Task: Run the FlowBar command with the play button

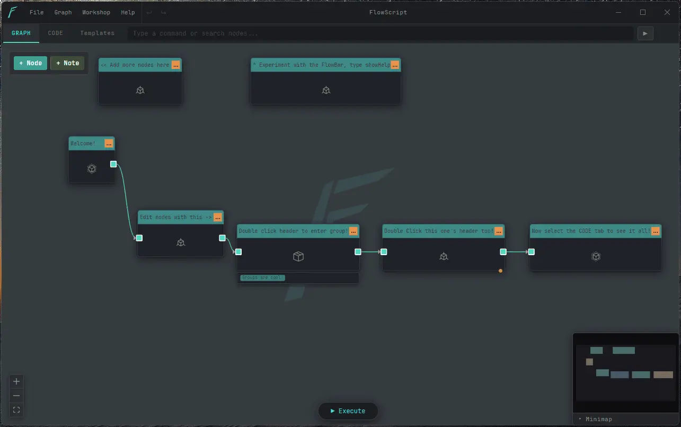Action: click(645, 33)
